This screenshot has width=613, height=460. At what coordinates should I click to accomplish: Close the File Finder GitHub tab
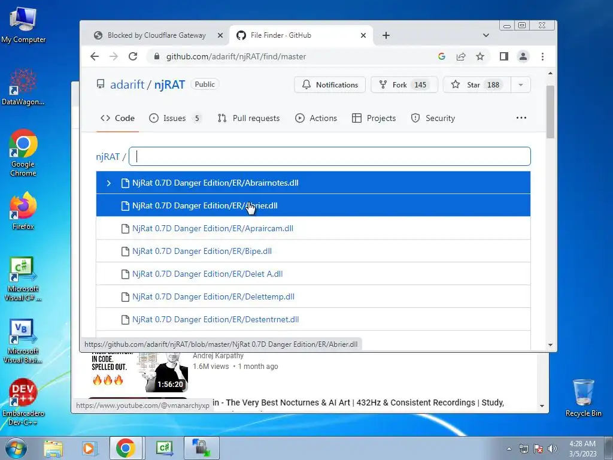click(363, 35)
